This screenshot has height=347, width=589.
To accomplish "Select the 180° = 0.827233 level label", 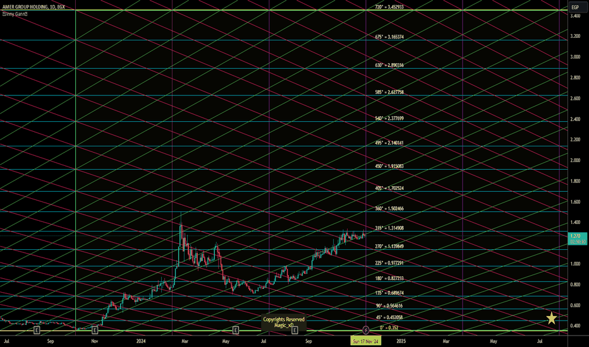I will [x=389, y=279].
